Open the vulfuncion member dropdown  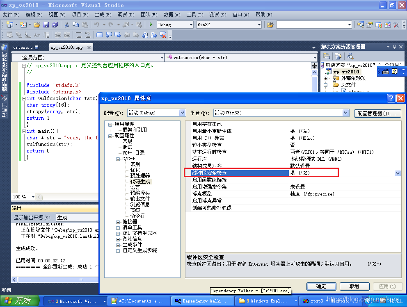click(315, 57)
